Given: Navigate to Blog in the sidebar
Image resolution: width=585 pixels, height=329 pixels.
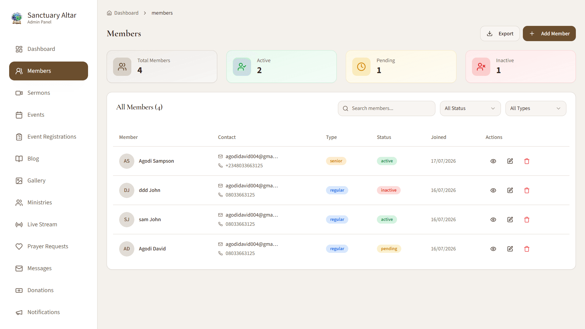Looking at the screenshot, I should click(x=48, y=159).
